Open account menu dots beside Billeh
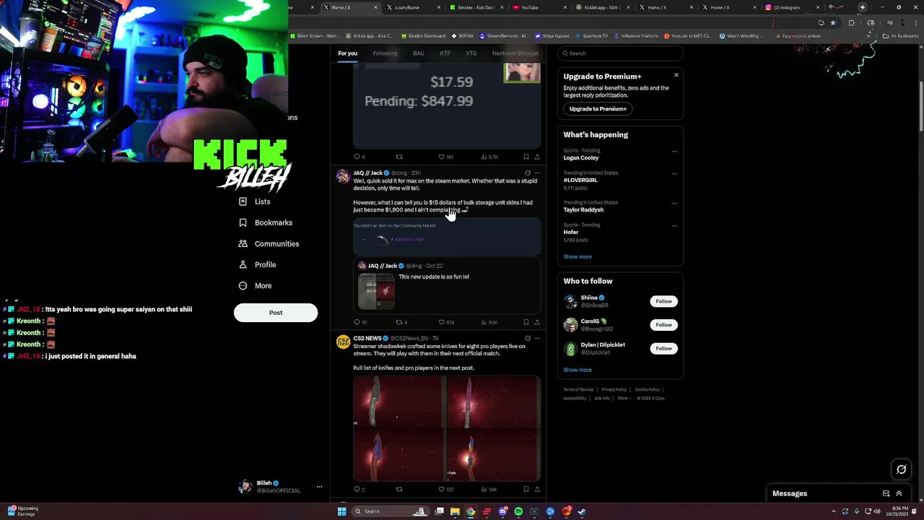The width and height of the screenshot is (924, 520). (x=319, y=487)
